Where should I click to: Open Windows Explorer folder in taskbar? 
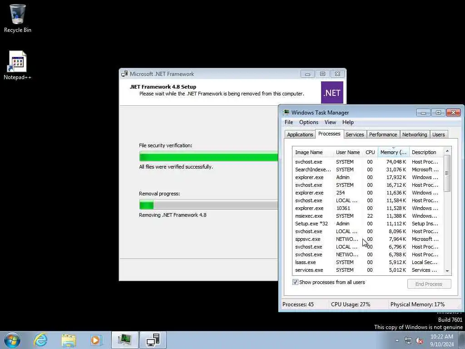[x=69, y=340]
